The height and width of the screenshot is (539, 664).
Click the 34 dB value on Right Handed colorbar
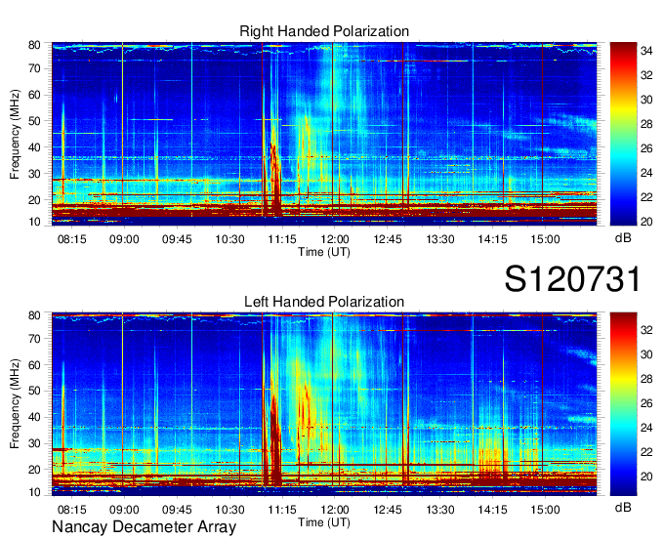[x=646, y=51]
